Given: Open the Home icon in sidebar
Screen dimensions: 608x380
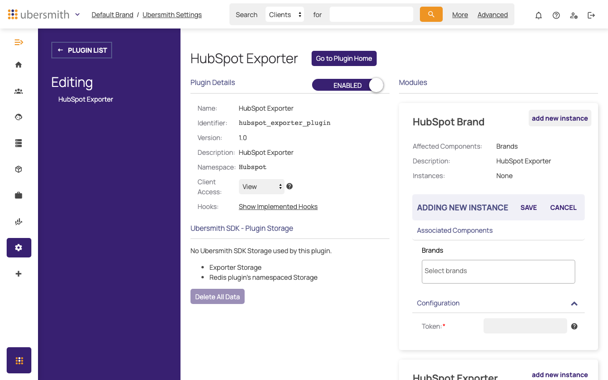Looking at the screenshot, I should pyautogui.click(x=19, y=65).
